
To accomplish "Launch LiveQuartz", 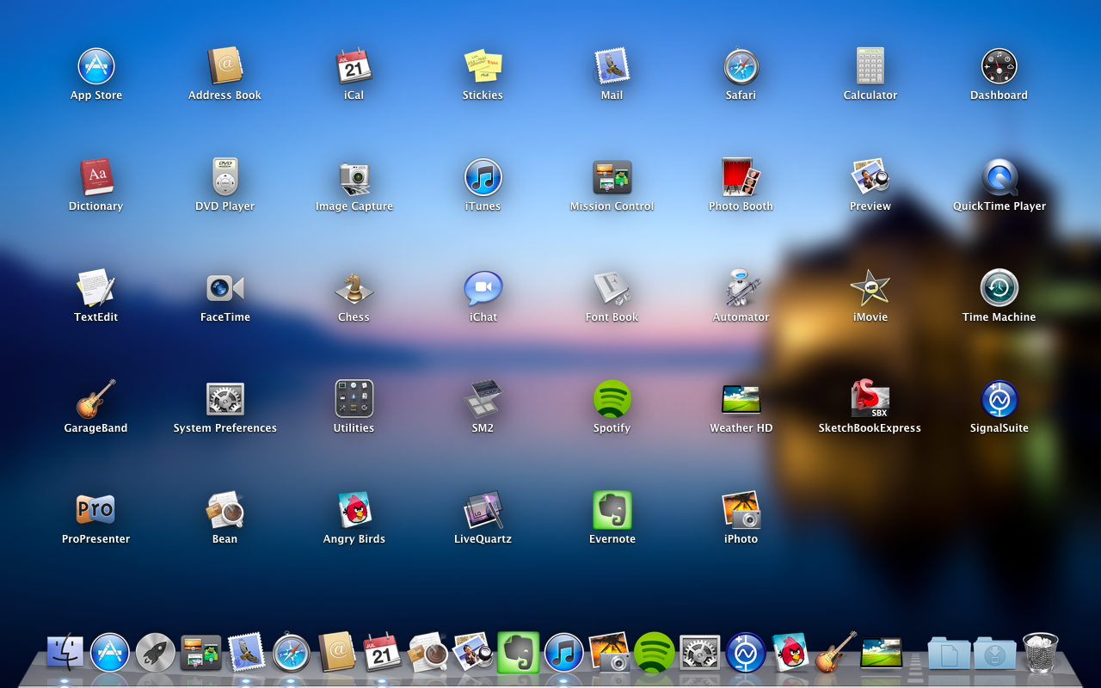I will pyautogui.click(x=483, y=511).
